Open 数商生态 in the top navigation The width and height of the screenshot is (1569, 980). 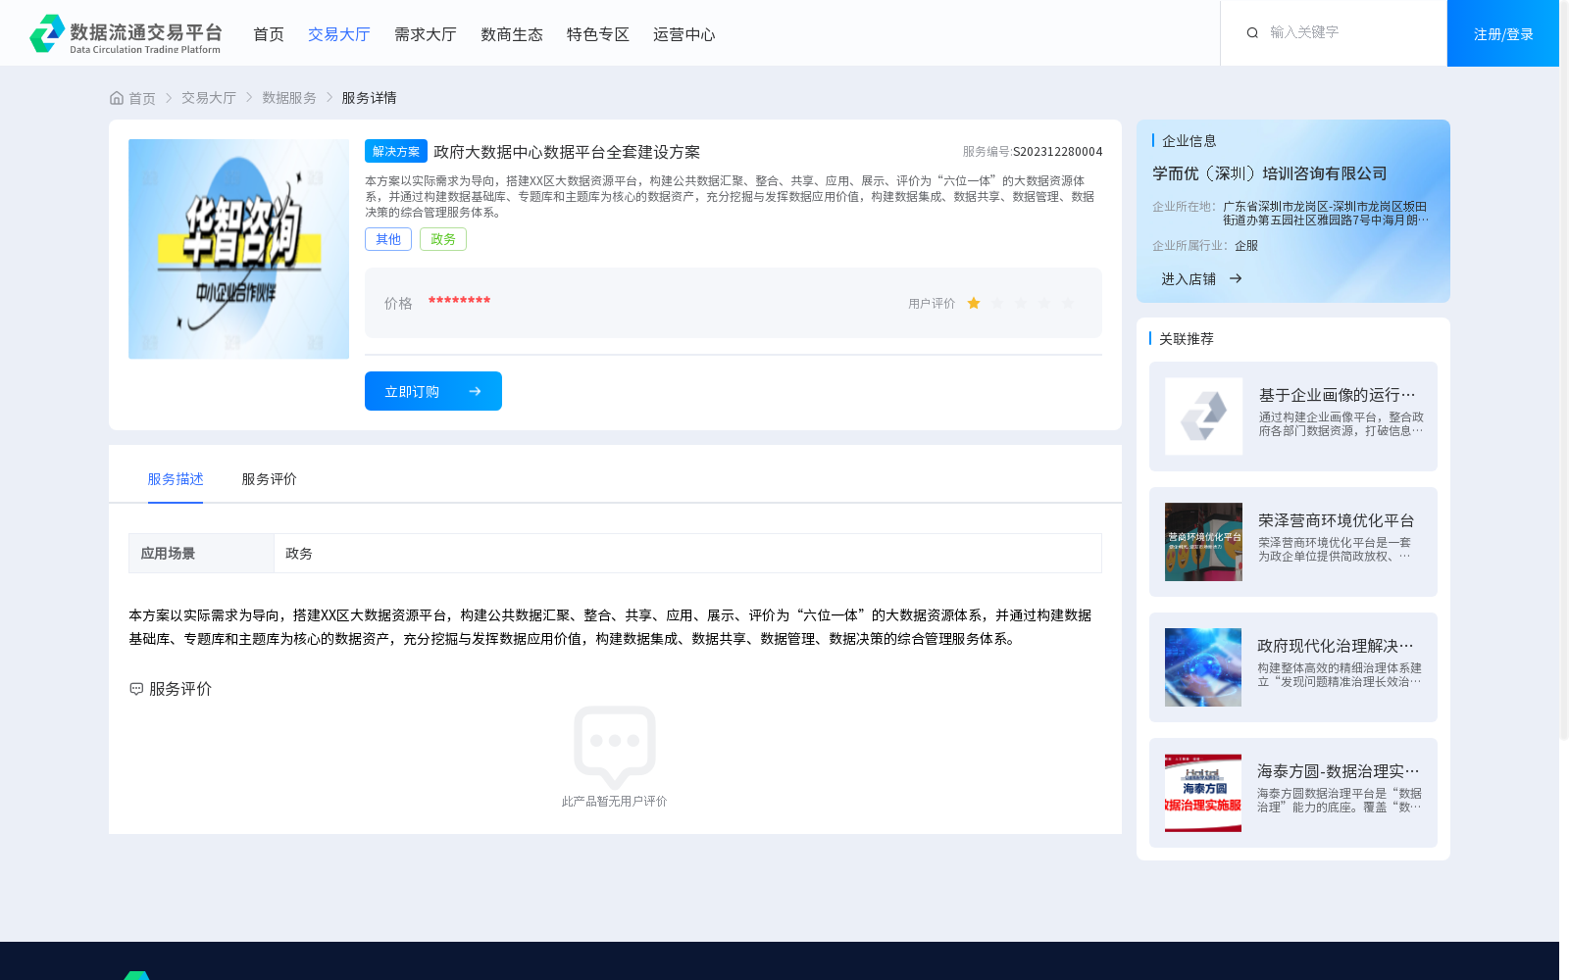point(512,34)
